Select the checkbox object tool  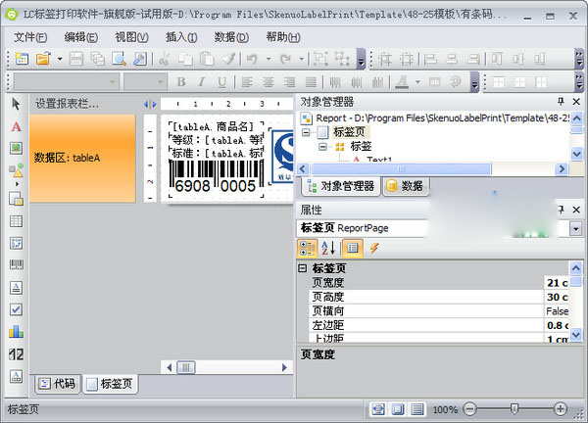pyautogui.click(x=16, y=309)
